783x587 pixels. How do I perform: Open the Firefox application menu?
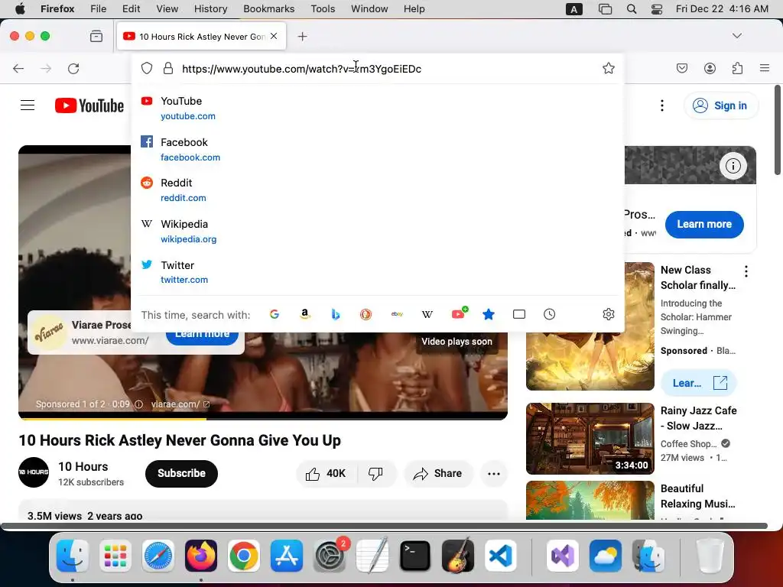coord(765,68)
